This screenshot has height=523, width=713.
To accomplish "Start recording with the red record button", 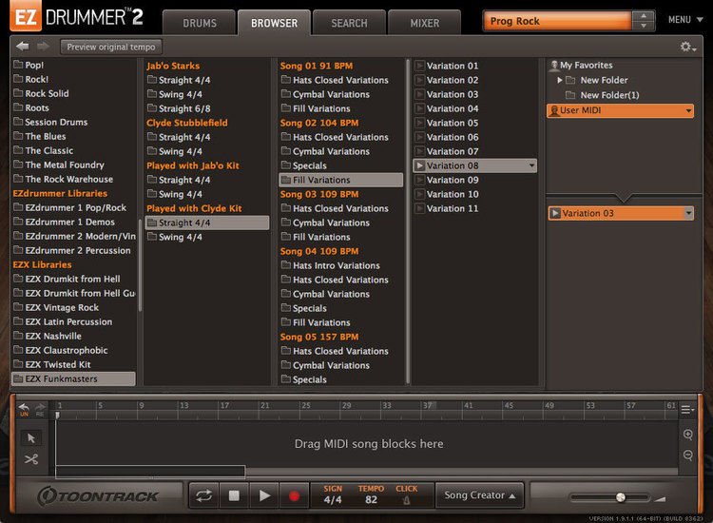I will click(294, 495).
